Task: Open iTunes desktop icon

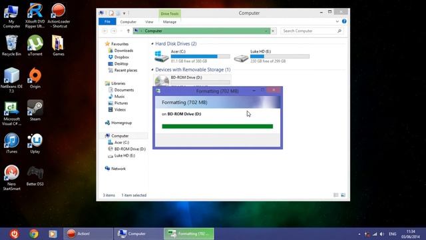Action: (x=11, y=143)
